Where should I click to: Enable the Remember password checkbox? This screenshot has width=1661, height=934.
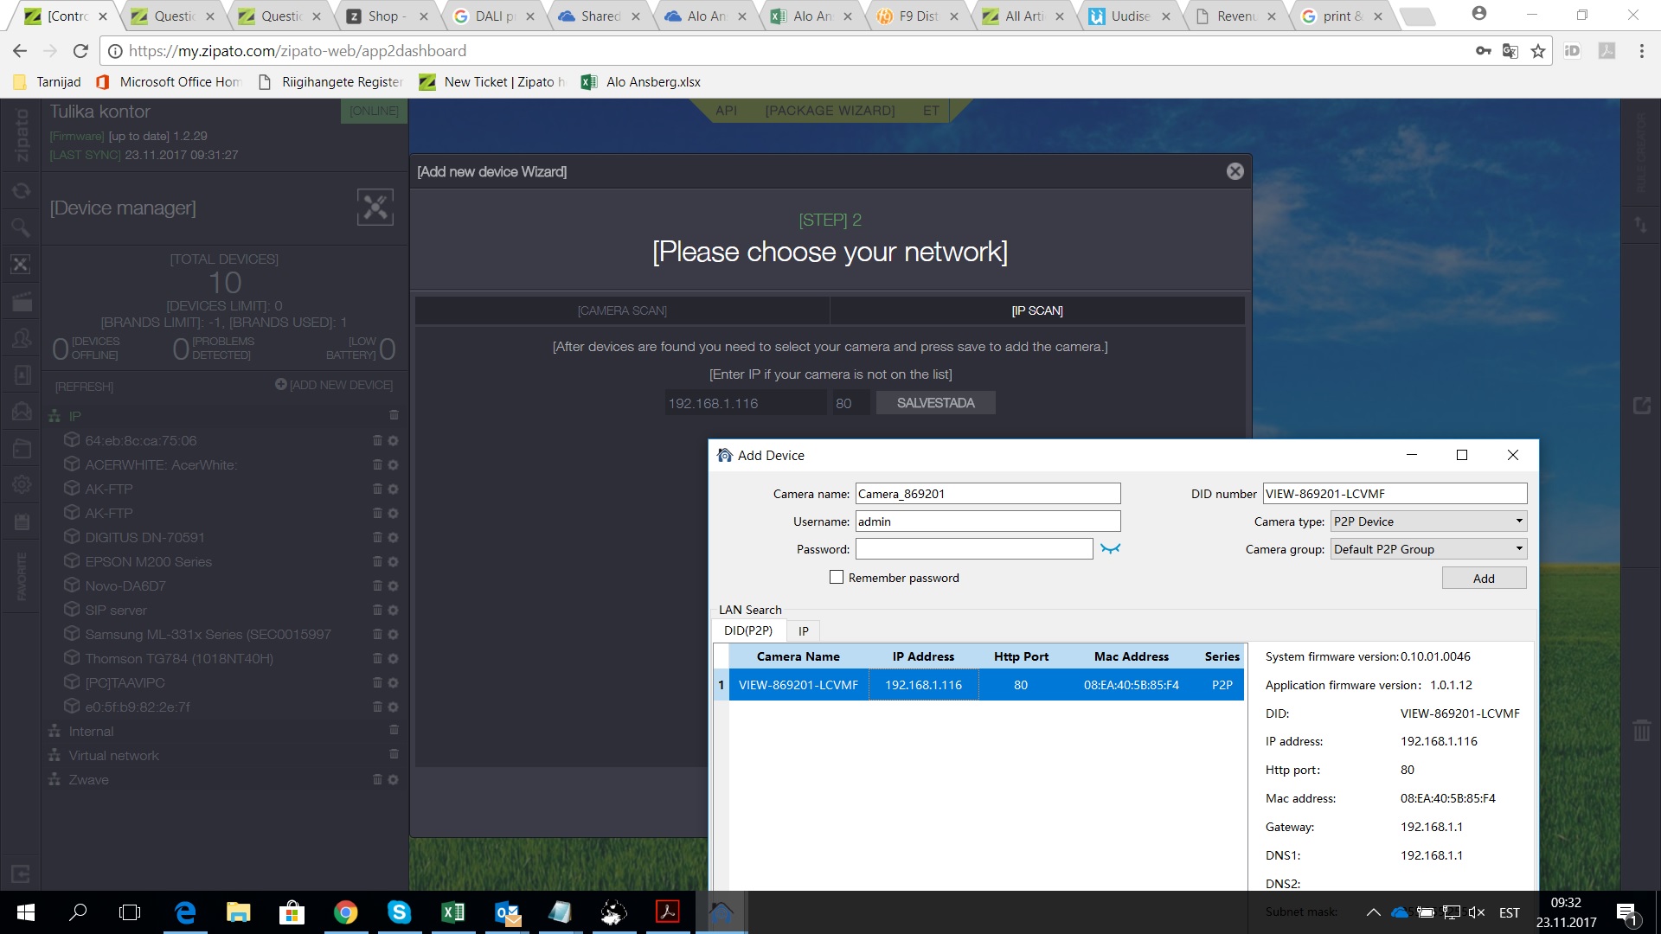click(836, 577)
